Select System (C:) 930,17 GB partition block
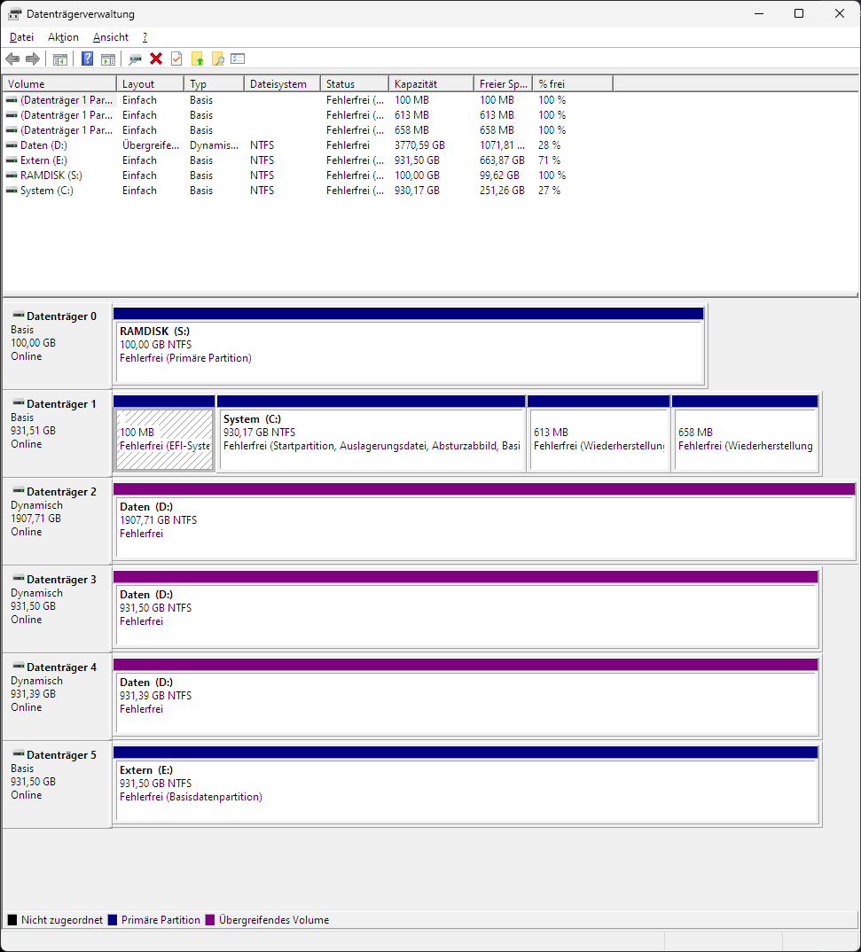 coord(371,434)
